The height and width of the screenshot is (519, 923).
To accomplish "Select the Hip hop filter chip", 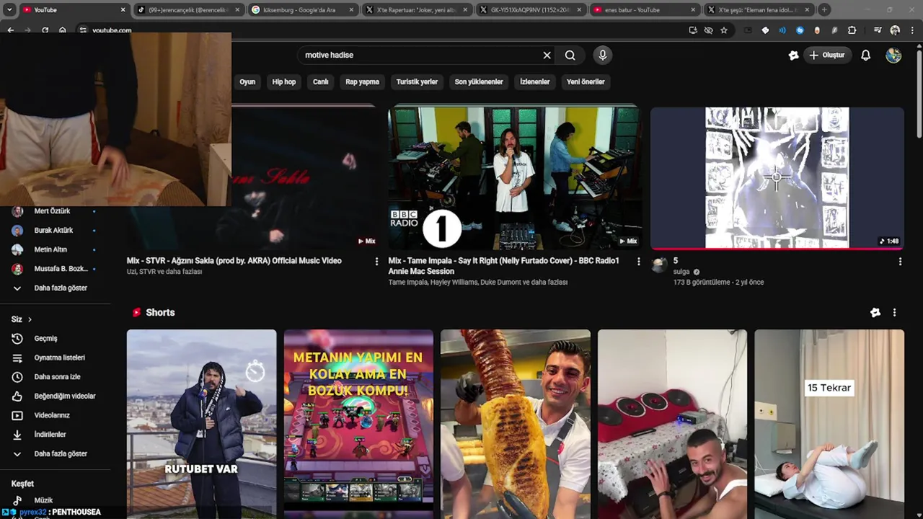I will [x=284, y=81].
